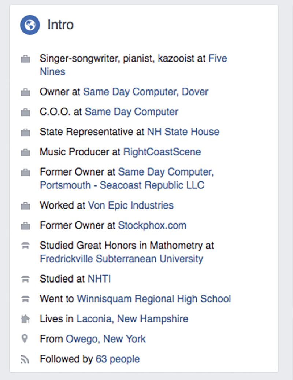Click briefcase icon beside Music Producer entry
The height and width of the screenshot is (380, 293).
pos(25,152)
